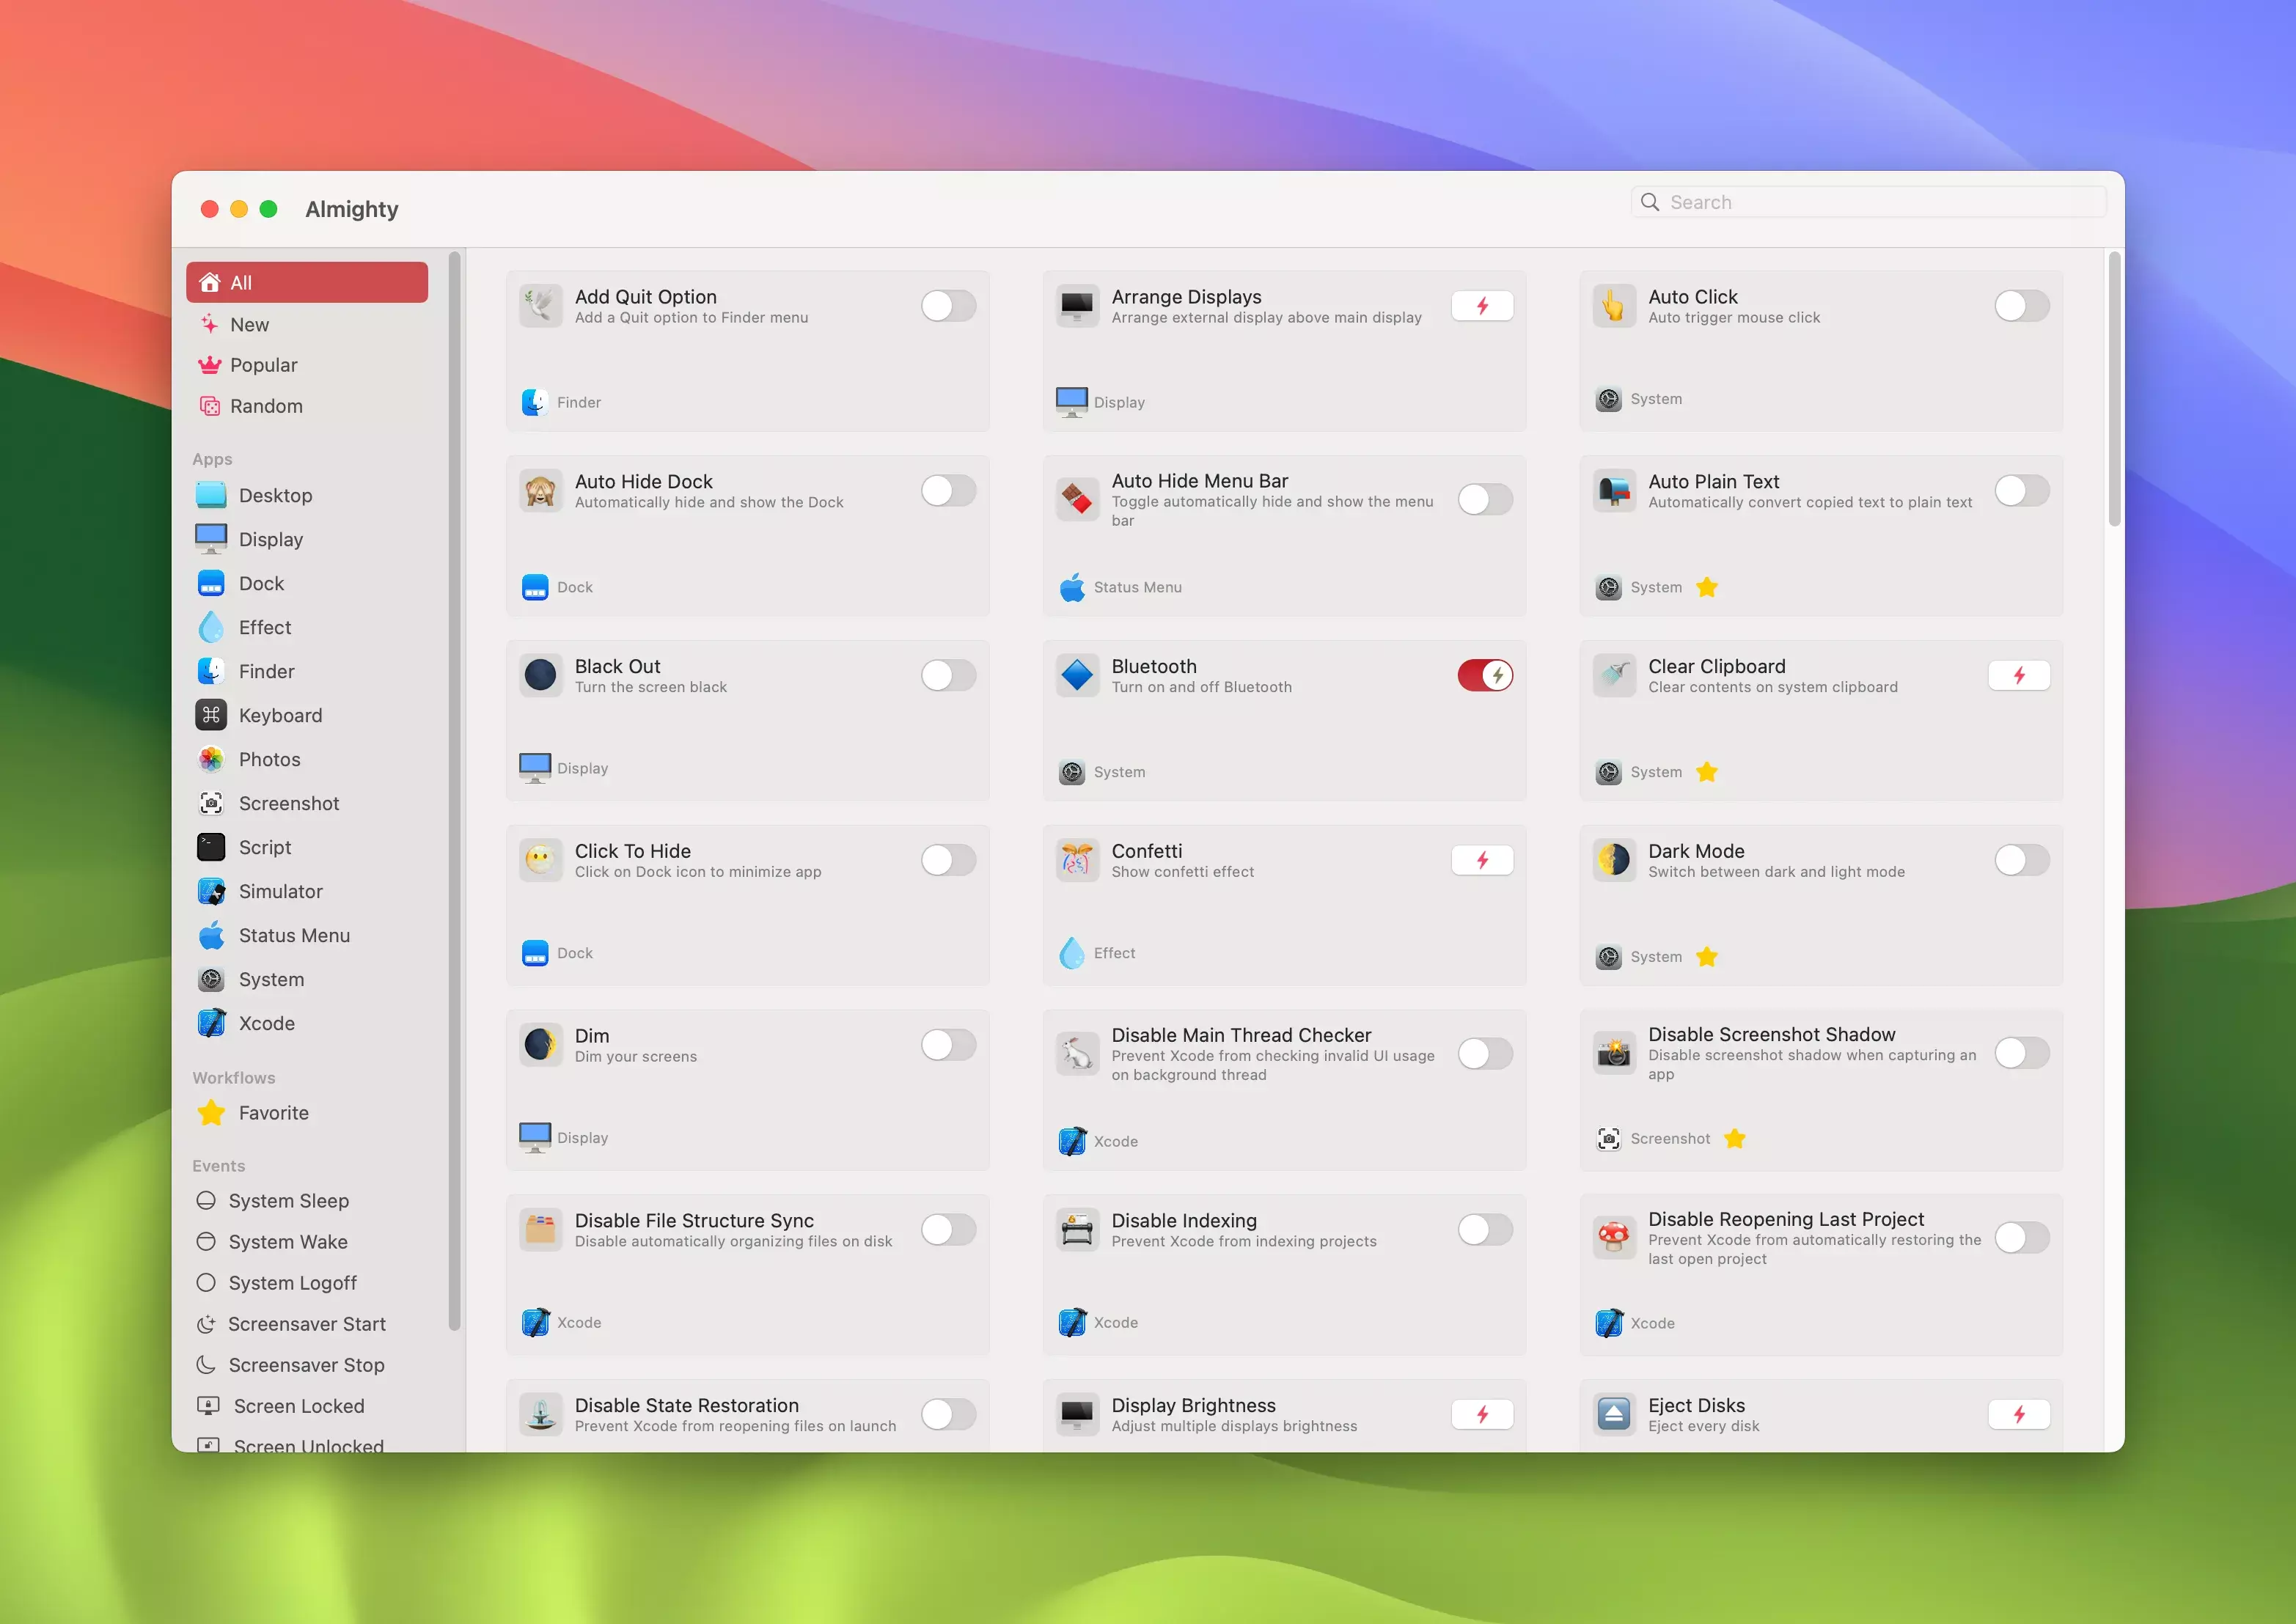Click the star beside Clear Clipboard's System tag

pyautogui.click(x=1707, y=772)
